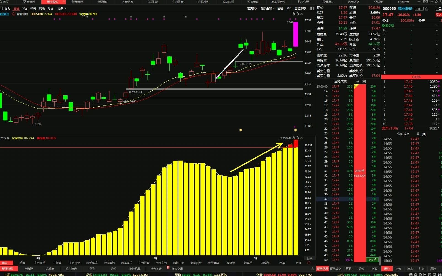Viewport: 442px width, 276px height.
Task: Click 保存 indicator template button
Action: click(x=282, y=263)
